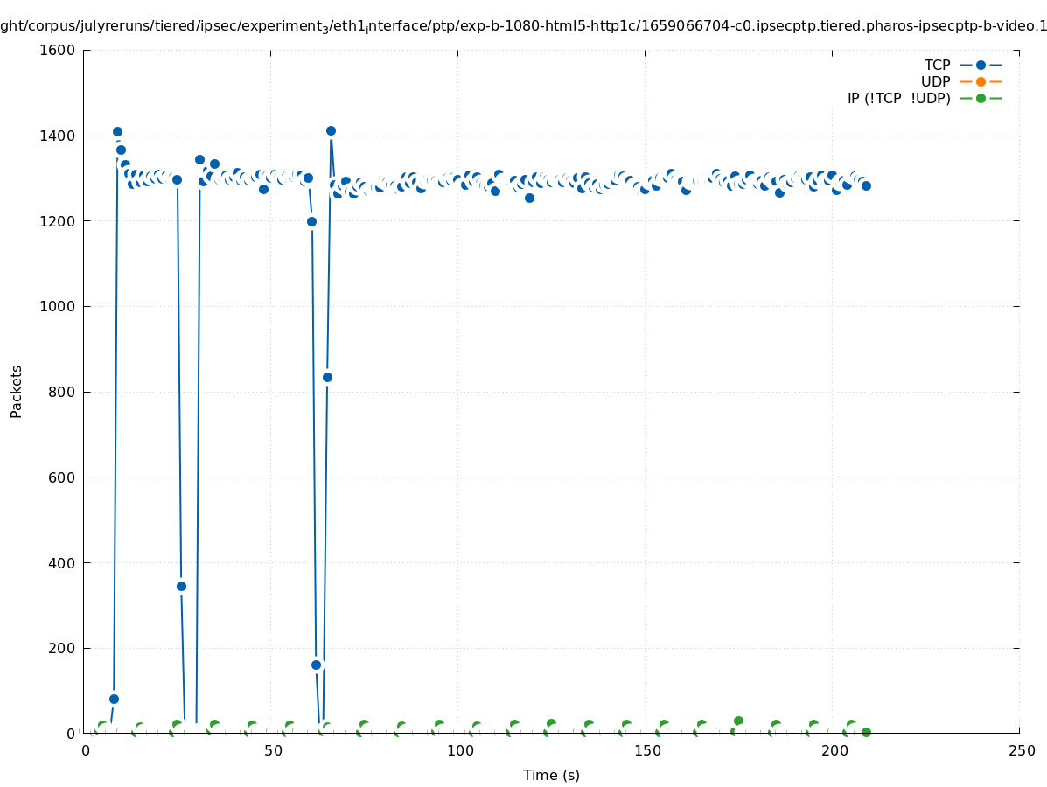The width and height of the screenshot is (1047, 787).
Task: Click the TCP data point near 160 packets
Action: 316,665
